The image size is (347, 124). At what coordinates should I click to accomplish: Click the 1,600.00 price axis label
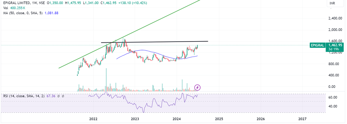pyautogui.click(x=335, y=41)
